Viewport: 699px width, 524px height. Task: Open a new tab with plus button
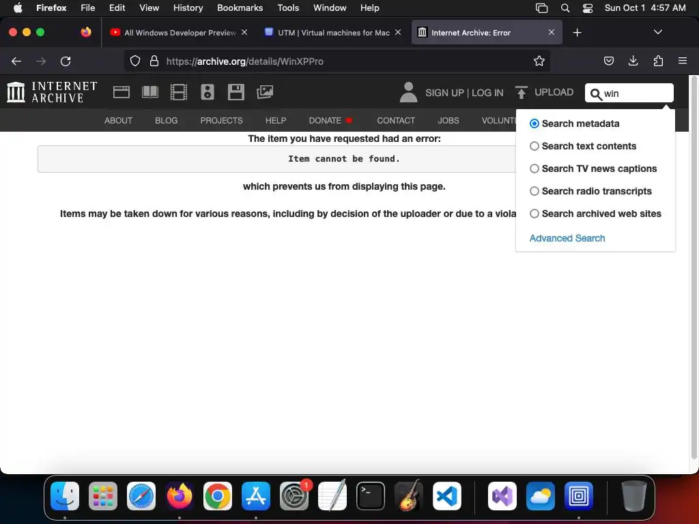pyautogui.click(x=577, y=33)
